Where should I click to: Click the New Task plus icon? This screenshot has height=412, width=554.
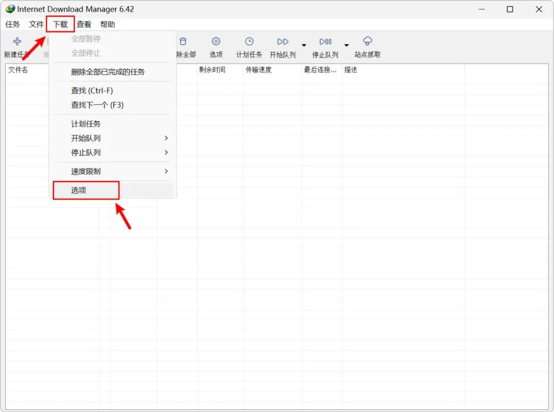(17, 42)
